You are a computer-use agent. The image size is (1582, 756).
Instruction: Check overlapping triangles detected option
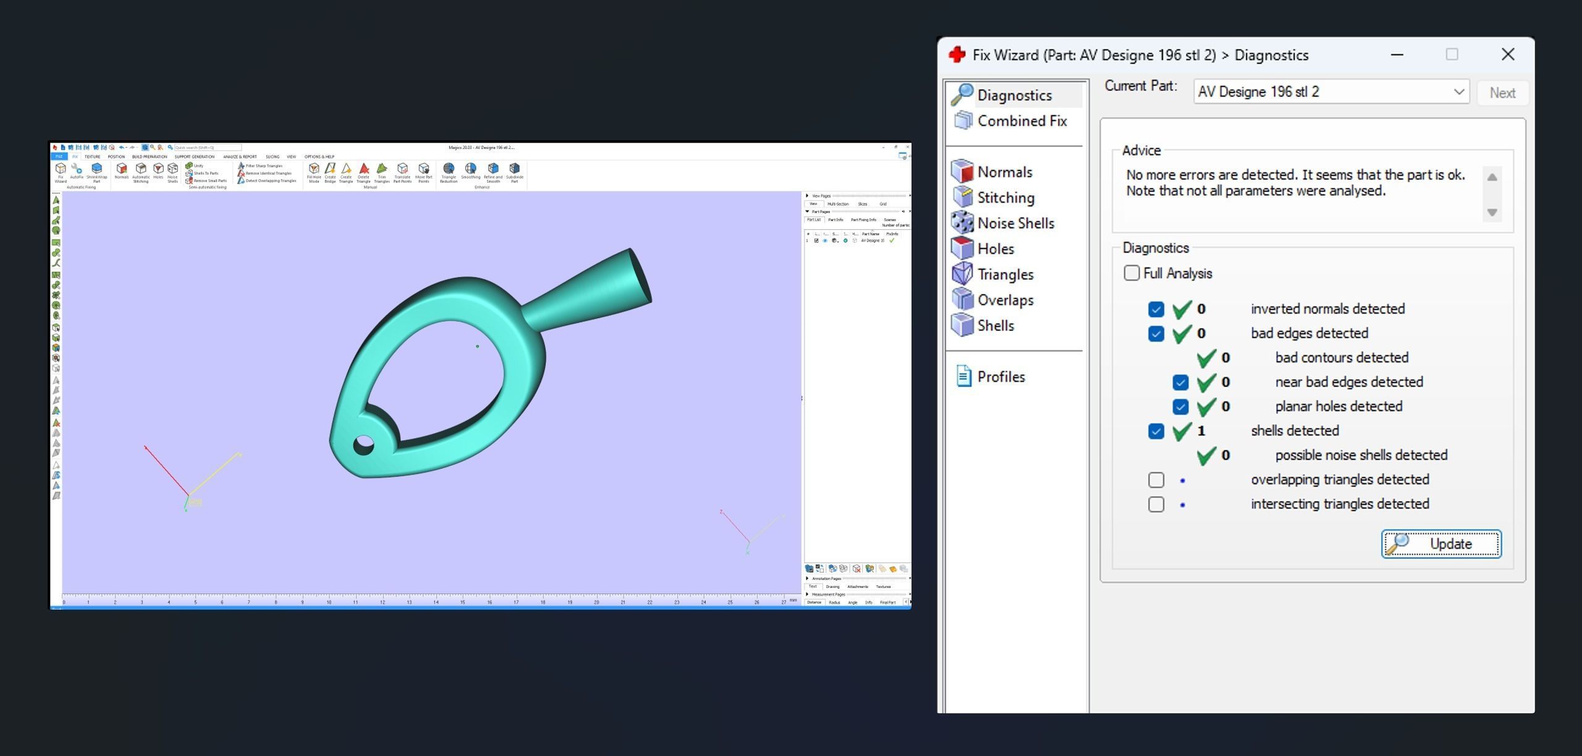coord(1156,480)
